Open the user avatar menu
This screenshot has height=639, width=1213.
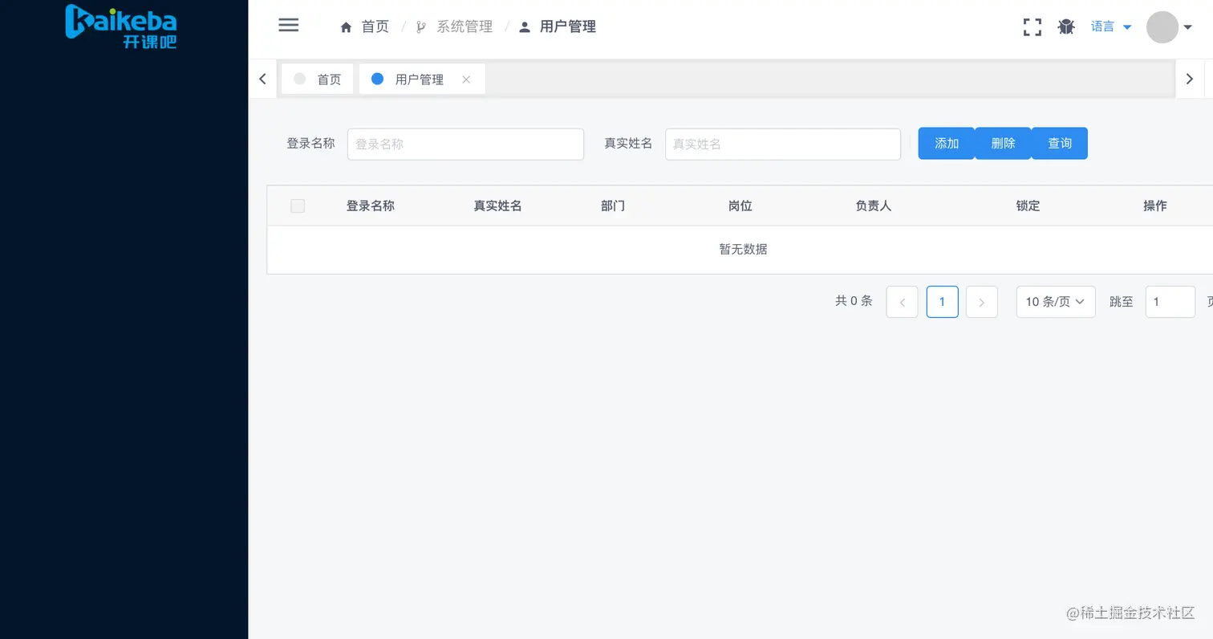(1162, 27)
